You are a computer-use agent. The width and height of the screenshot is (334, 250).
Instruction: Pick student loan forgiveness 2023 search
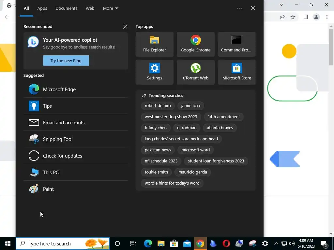(216, 161)
